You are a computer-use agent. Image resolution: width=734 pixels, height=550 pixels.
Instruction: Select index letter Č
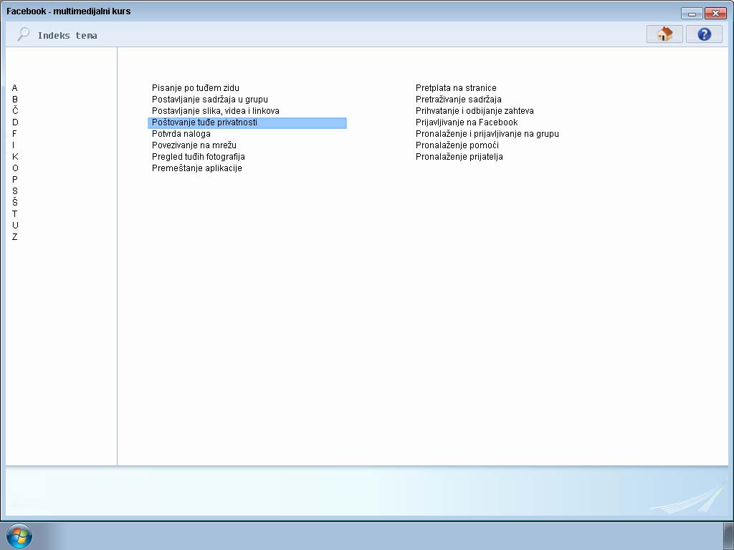[x=15, y=111]
